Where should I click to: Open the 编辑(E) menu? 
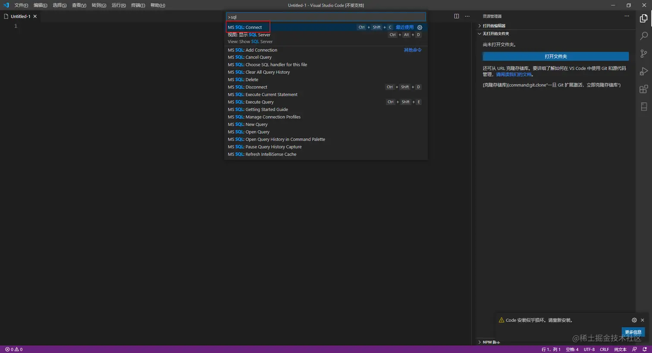[41, 5]
